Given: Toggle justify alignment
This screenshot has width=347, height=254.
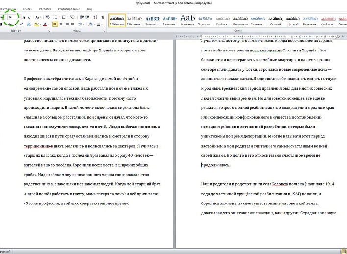Looking at the screenshot, I should pyautogui.click(x=73, y=24).
